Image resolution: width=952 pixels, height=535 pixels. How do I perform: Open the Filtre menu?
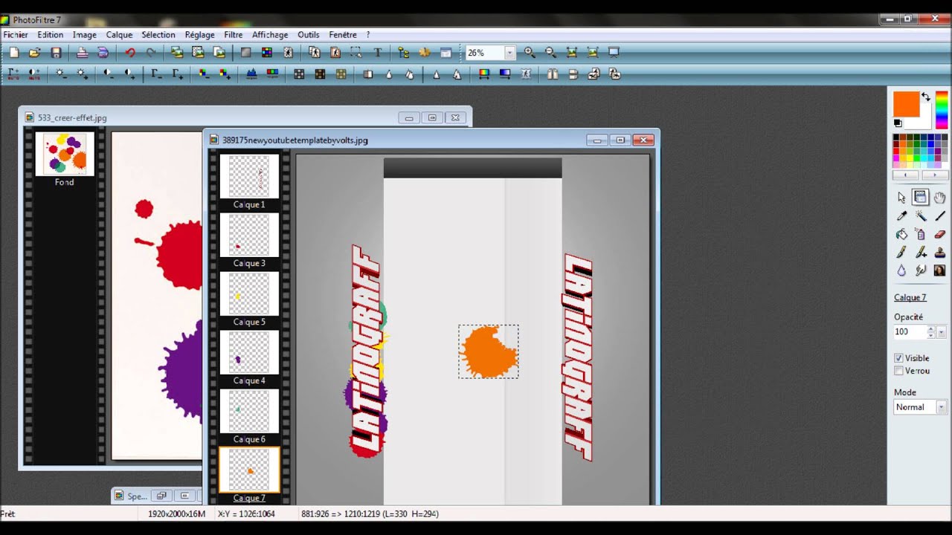point(234,35)
